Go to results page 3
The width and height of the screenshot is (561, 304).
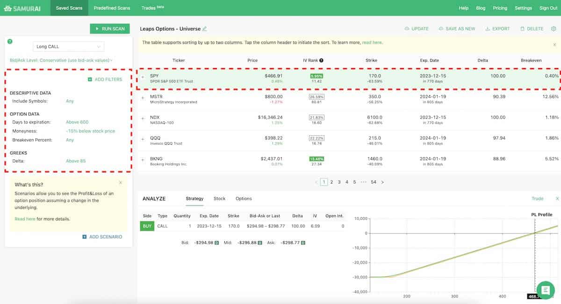click(339, 182)
